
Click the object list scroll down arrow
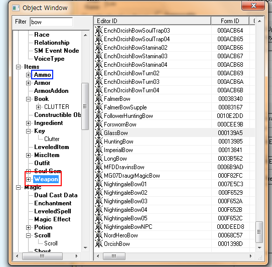(259, 248)
